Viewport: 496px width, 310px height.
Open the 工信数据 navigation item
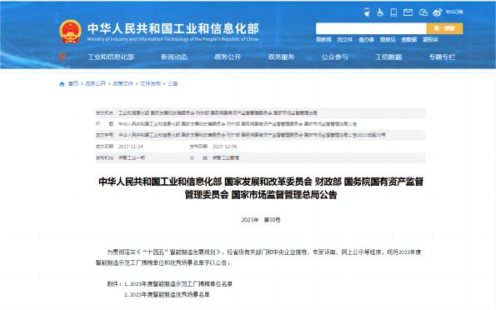388,57
